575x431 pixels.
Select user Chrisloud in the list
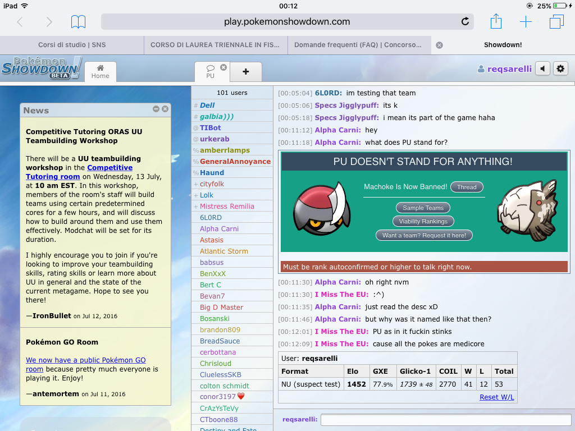pyautogui.click(x=232, y=364)
